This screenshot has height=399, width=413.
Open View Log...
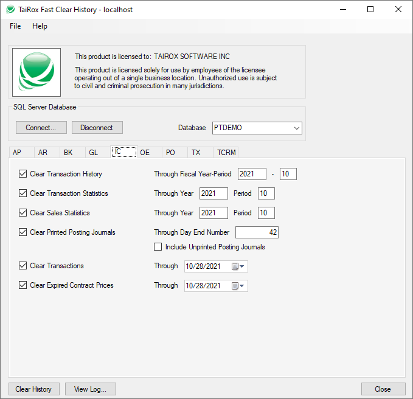click(x=91, y=389)
